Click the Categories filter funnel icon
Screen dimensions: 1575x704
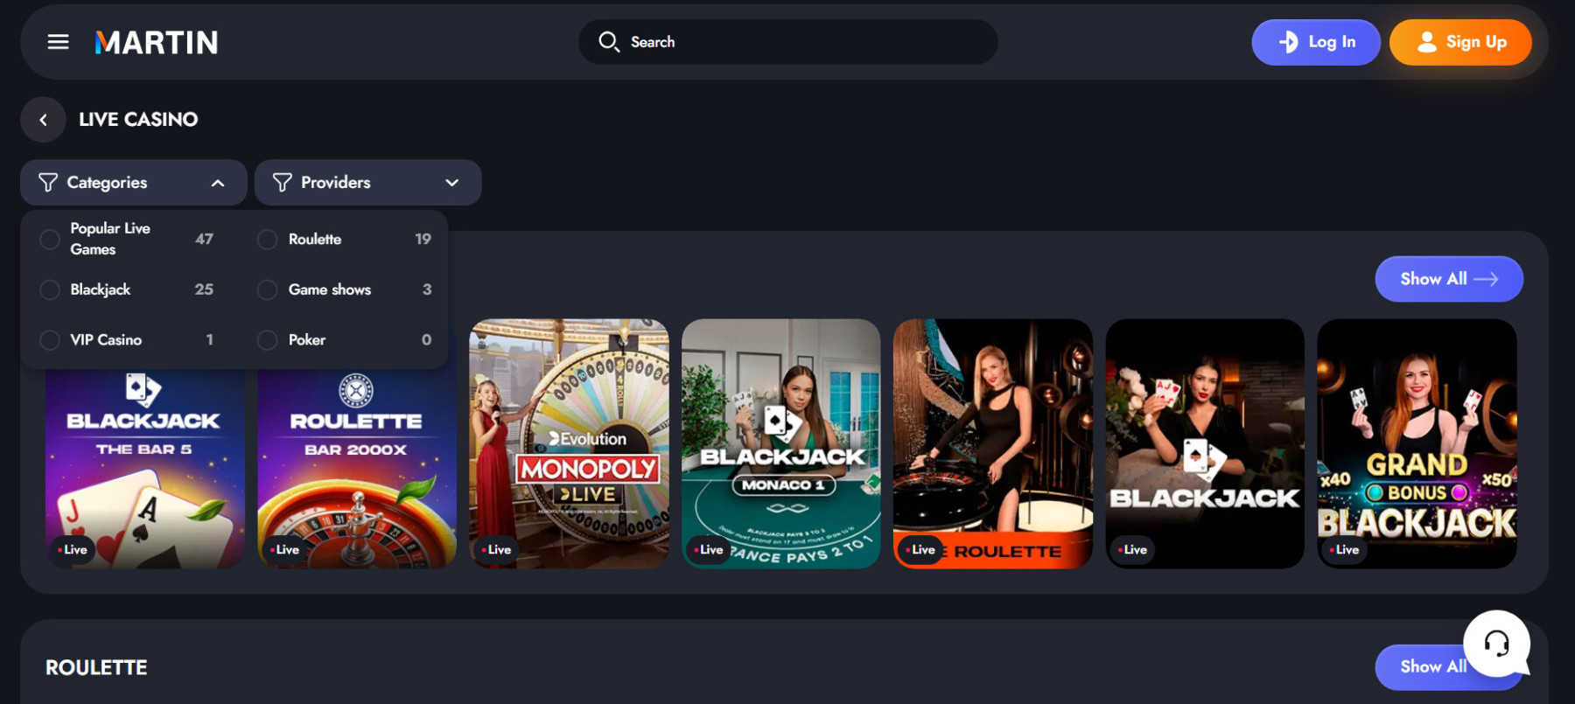point(48,183)
